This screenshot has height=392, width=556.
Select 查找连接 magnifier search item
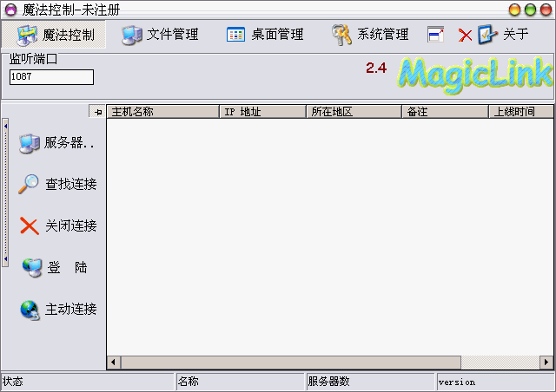point(57,184)
